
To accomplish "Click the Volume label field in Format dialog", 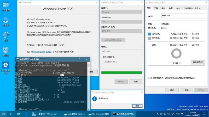I will coord(122,51).
